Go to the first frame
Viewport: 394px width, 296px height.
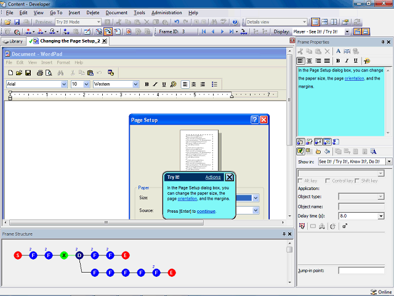(204, 31)
